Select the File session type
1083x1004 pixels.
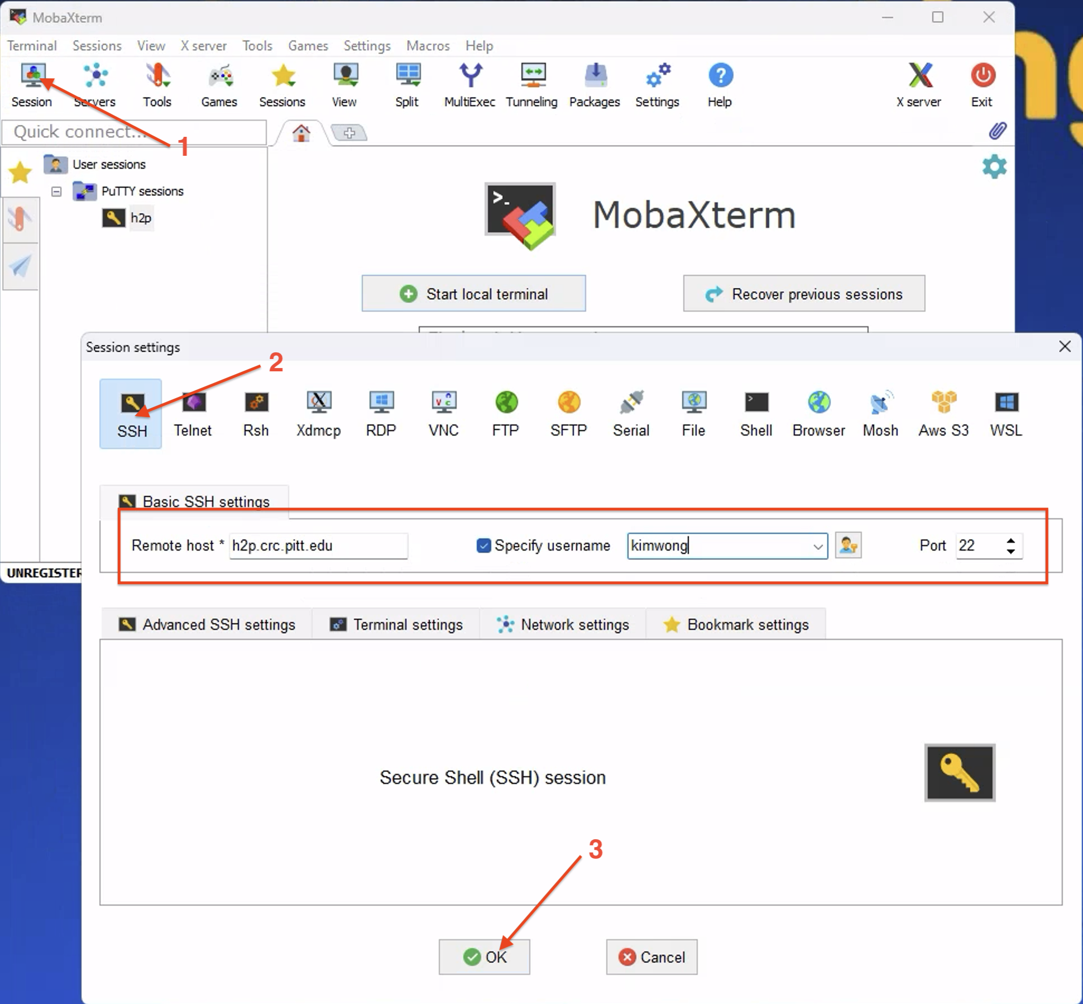click(x=694, y=414)
